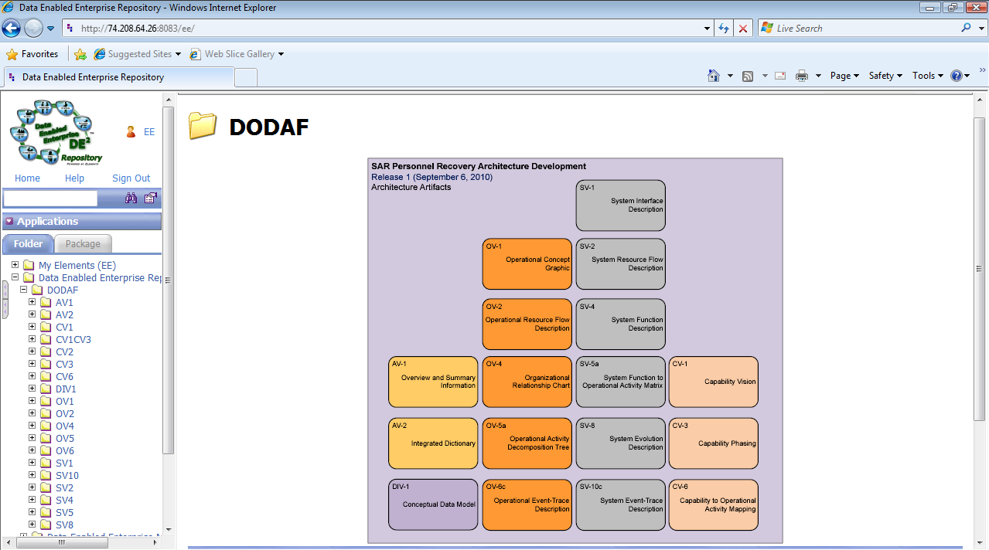
Task: Expand the SV2 folder node
Action: coord(32,487)
